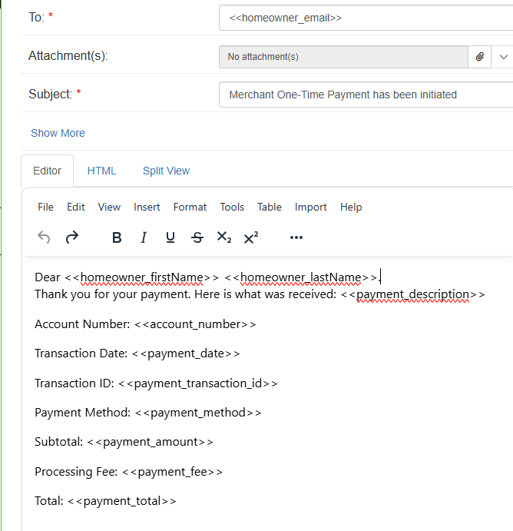Expand the attachment dropdown chevron
513x531 pixels.
(504, 57)
